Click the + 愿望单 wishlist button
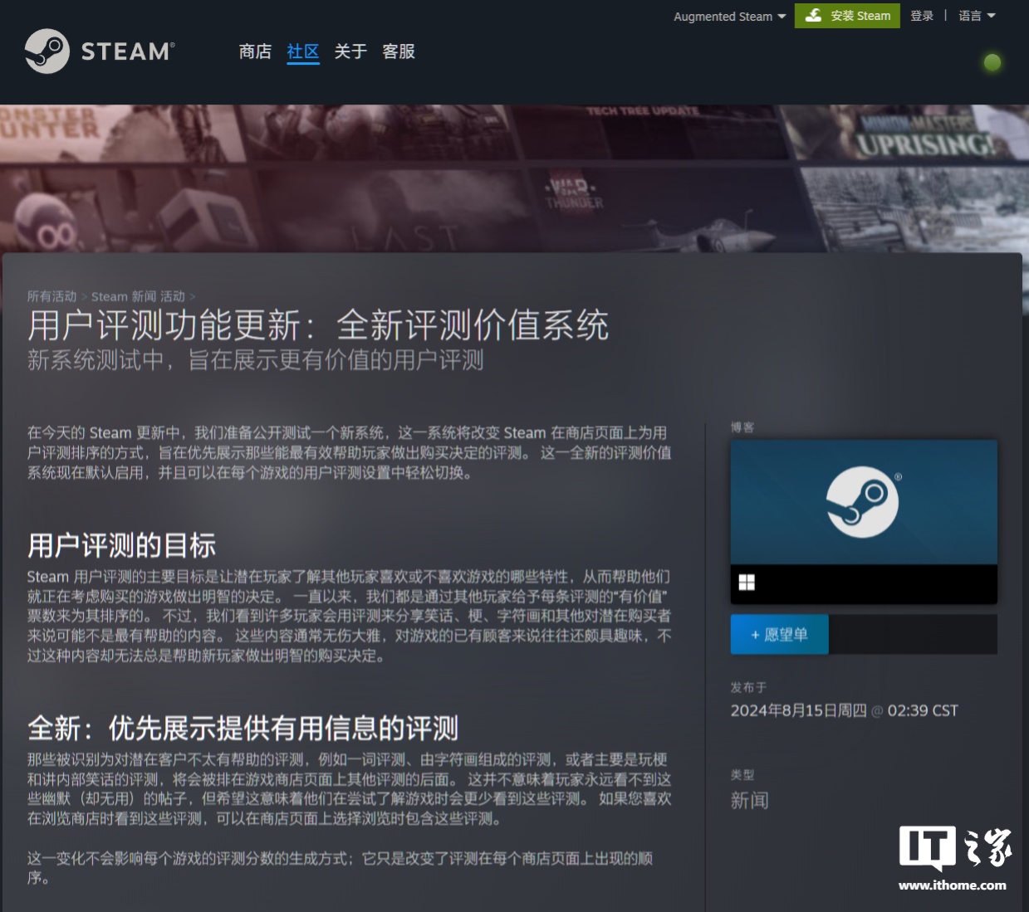The height and width of the screenshot is (912, 1029). (x=778, y=633)
